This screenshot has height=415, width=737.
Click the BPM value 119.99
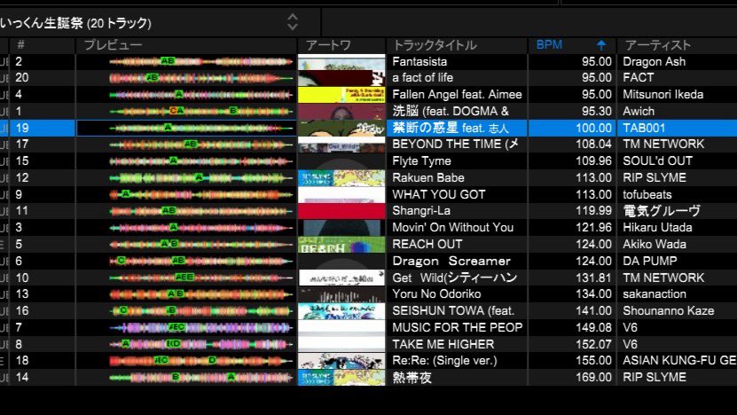pyautogui.click(x=593, y=210)
